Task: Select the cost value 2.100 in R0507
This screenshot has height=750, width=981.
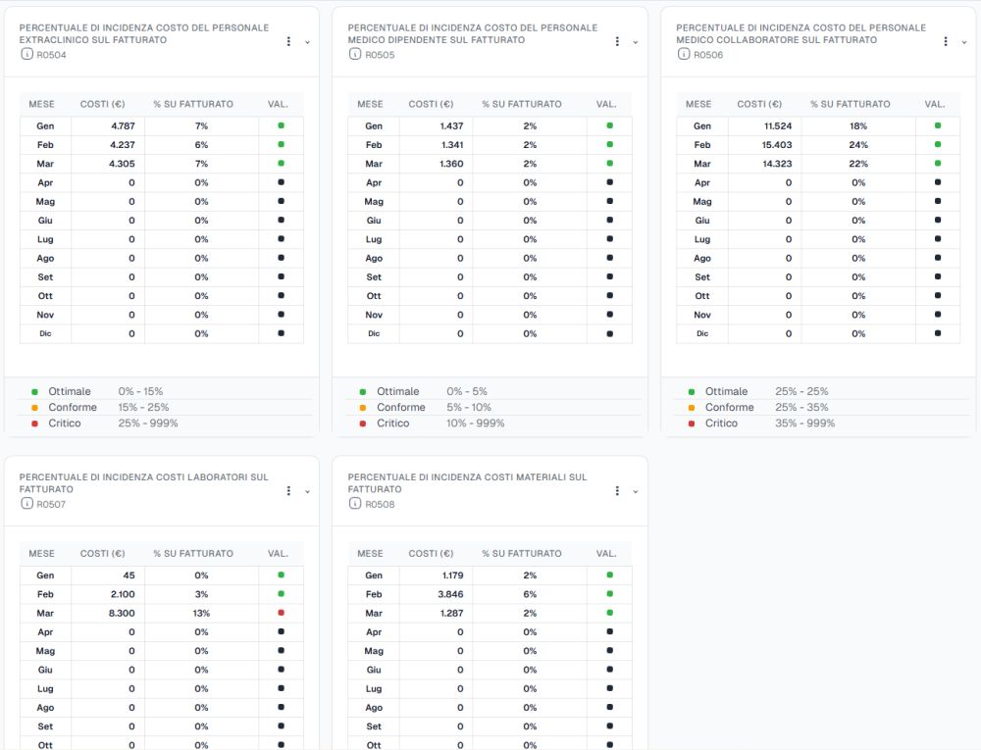Action: (123, 594)
